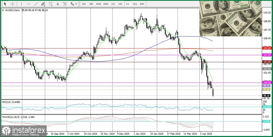Click the 11 Mar 2025 date label
The image size is (273, 137).
(x=191, y=134)
